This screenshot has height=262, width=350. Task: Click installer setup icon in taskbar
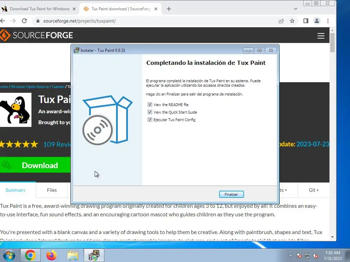click(x=94, y=255)
